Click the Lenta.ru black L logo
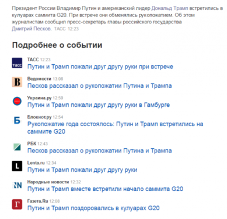The image size is (227, 219). coord(17,166)
